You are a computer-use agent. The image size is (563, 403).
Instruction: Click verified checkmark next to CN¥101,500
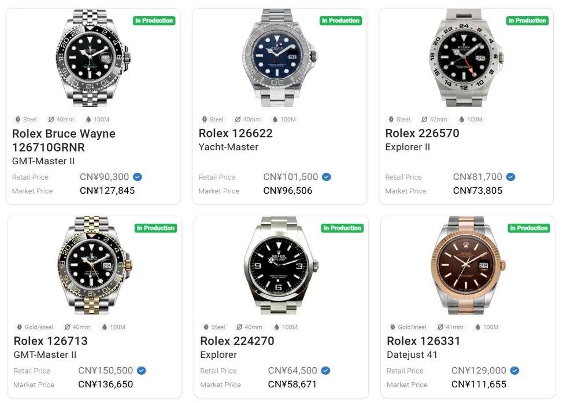pyautogui.click(x=327, y=177)
